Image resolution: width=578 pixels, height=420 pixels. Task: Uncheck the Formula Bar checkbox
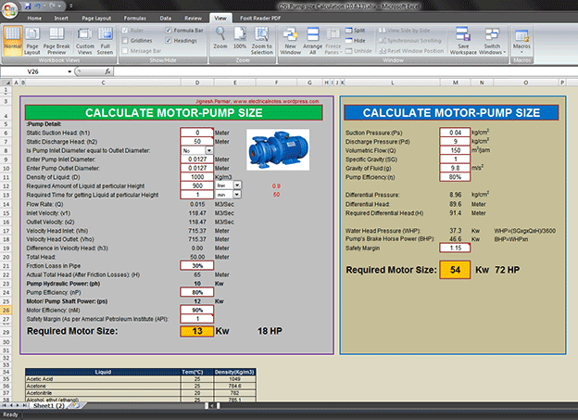[x=169, y=31]
